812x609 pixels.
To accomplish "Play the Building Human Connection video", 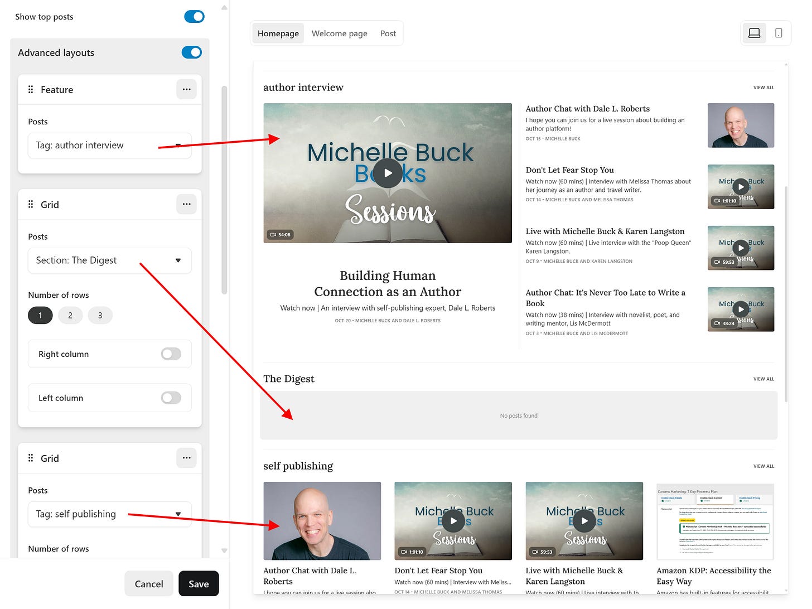I will tap(388, 173).
